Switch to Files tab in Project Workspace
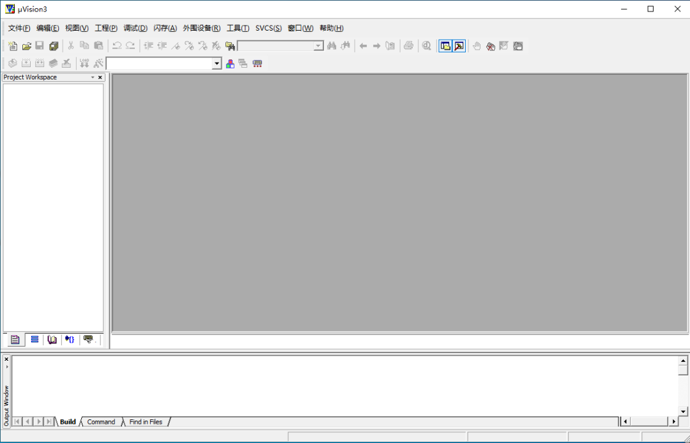Viewport: 690px width, 443px height. [x=15, y=340]
